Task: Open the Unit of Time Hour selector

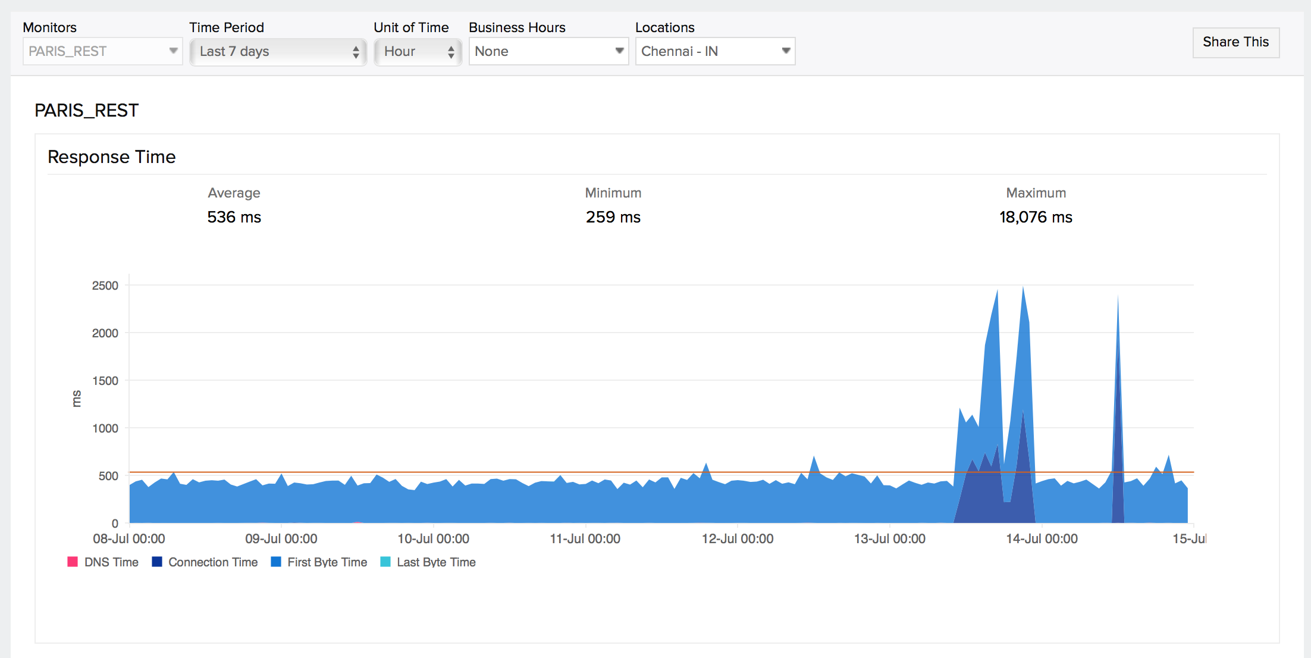Action: [418, 52]
